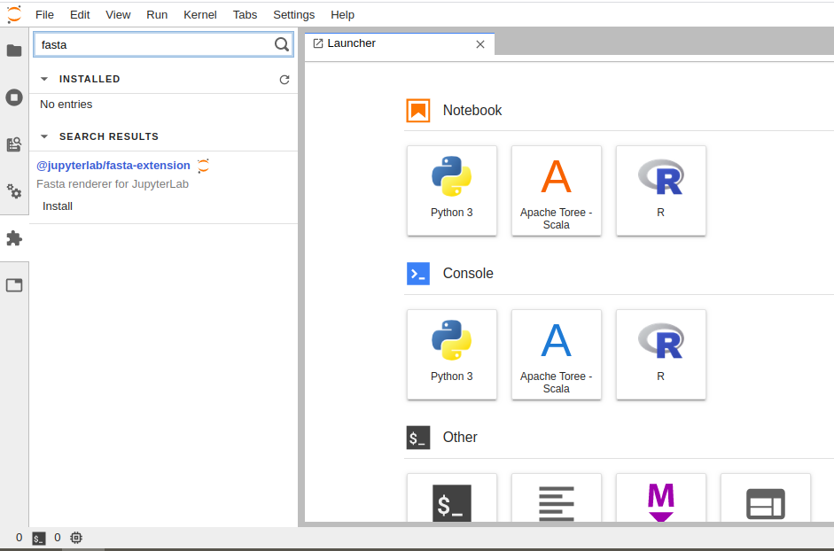This screenshot has height=551, width=834.
Task: Click the kernel count 0 in status bar
Action: click(58, 538)
